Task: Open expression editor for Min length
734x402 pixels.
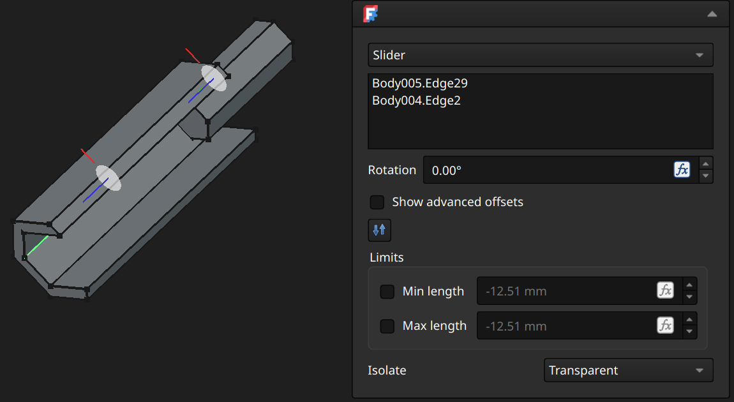Action: pyautogui.click(x=665, y=290)
